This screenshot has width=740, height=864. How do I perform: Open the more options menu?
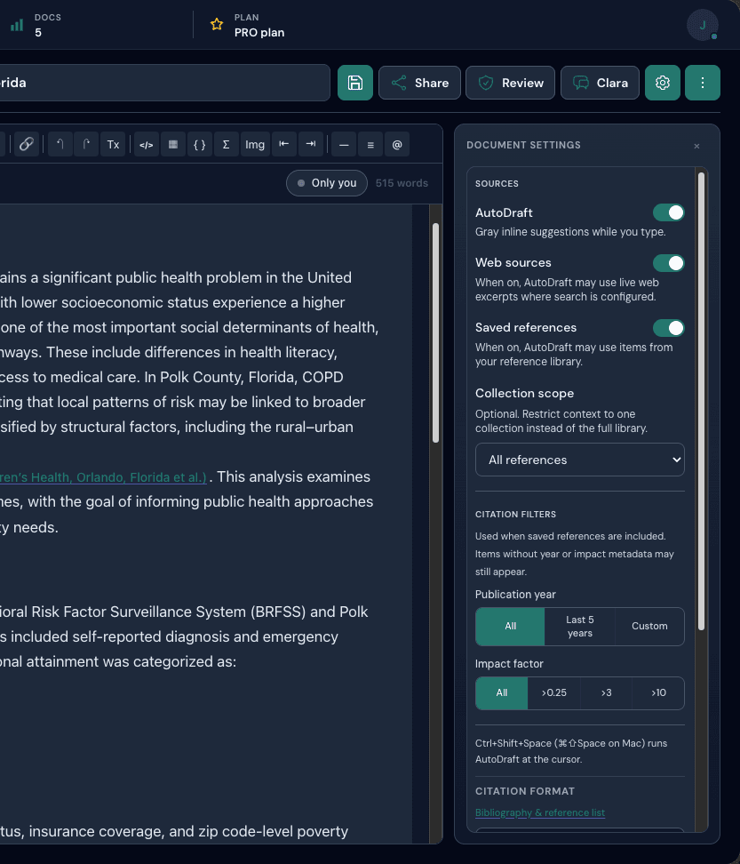click(703, 81)
